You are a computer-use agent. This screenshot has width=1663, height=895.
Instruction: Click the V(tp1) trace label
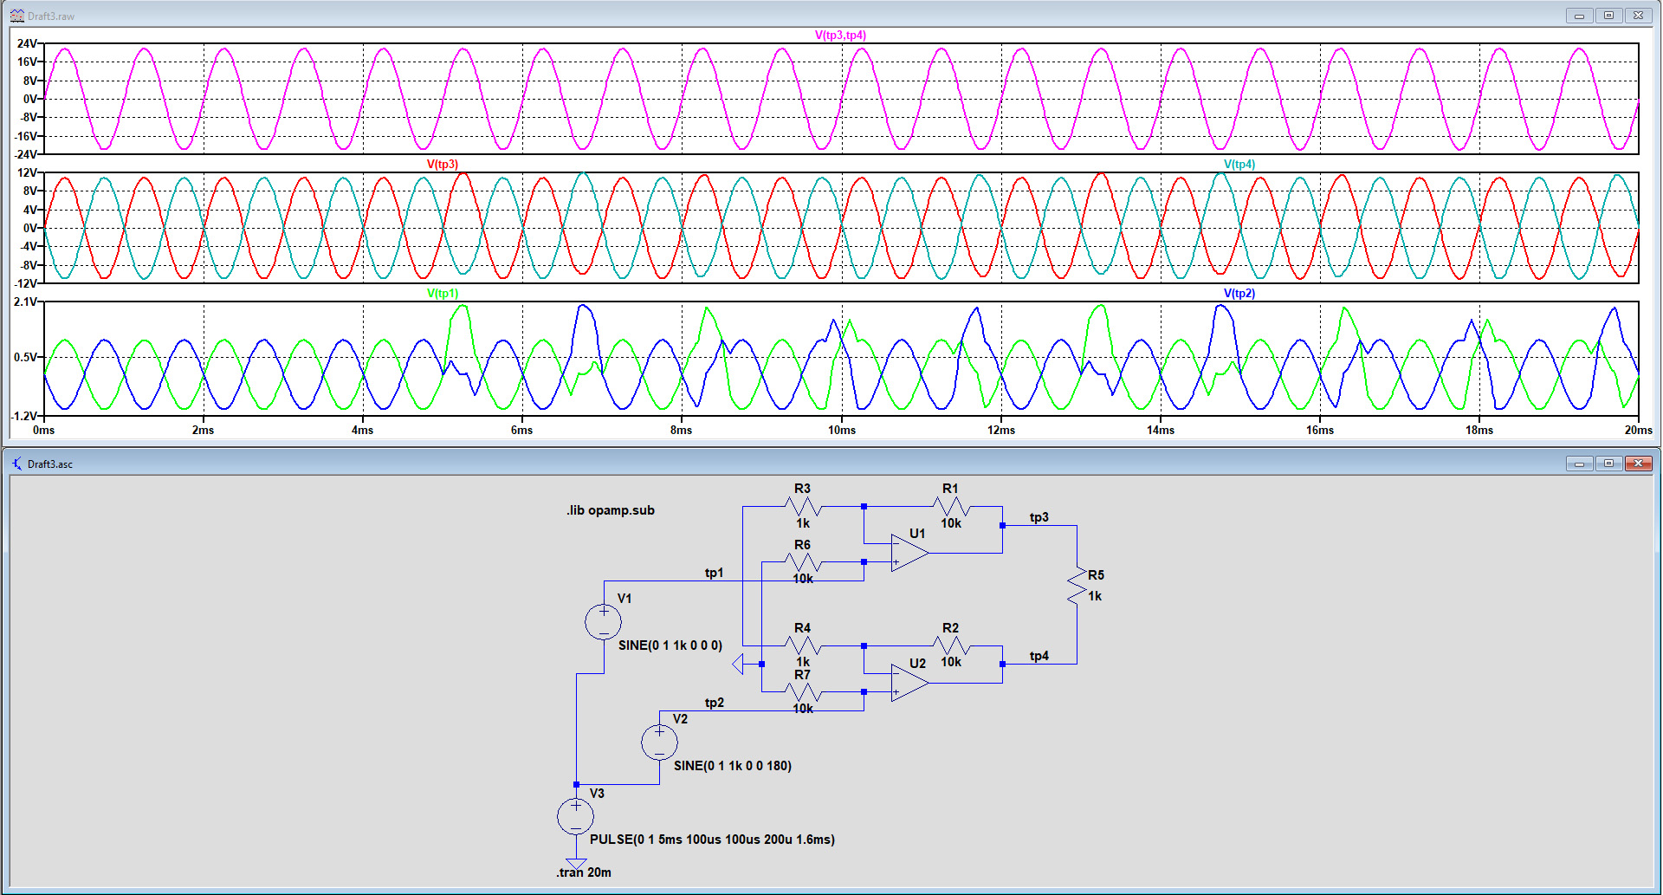coord(442,294)
